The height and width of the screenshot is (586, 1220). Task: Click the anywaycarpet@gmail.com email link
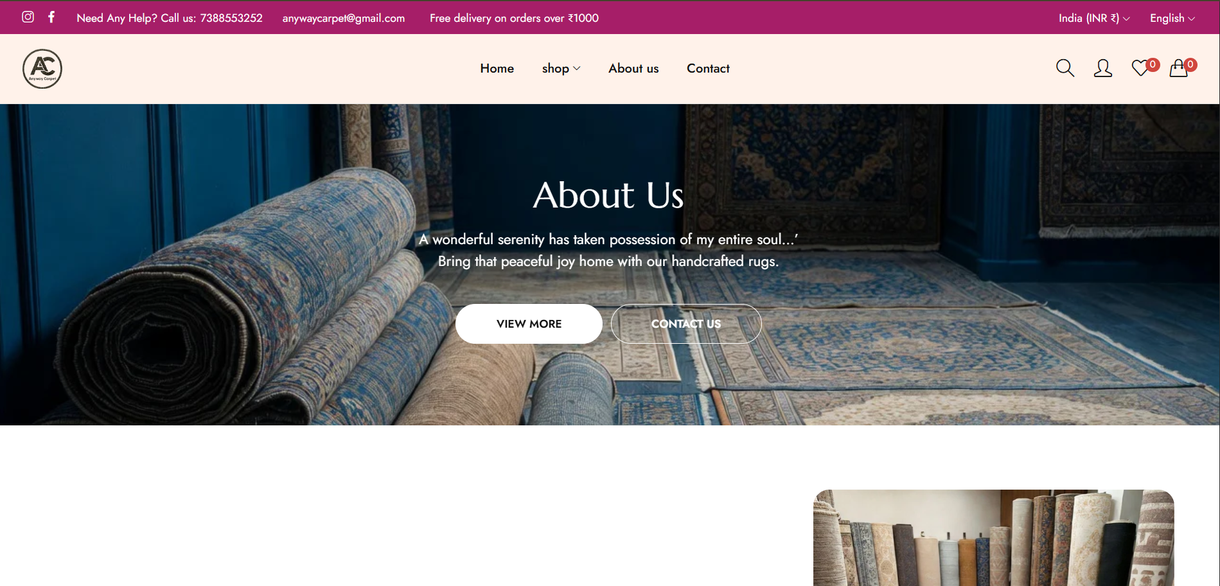[344, 18]
